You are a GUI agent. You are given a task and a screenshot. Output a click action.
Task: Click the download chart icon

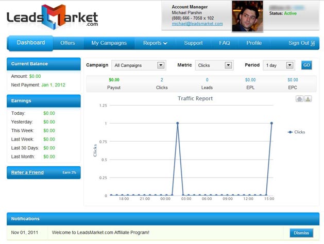click(308, 99)
